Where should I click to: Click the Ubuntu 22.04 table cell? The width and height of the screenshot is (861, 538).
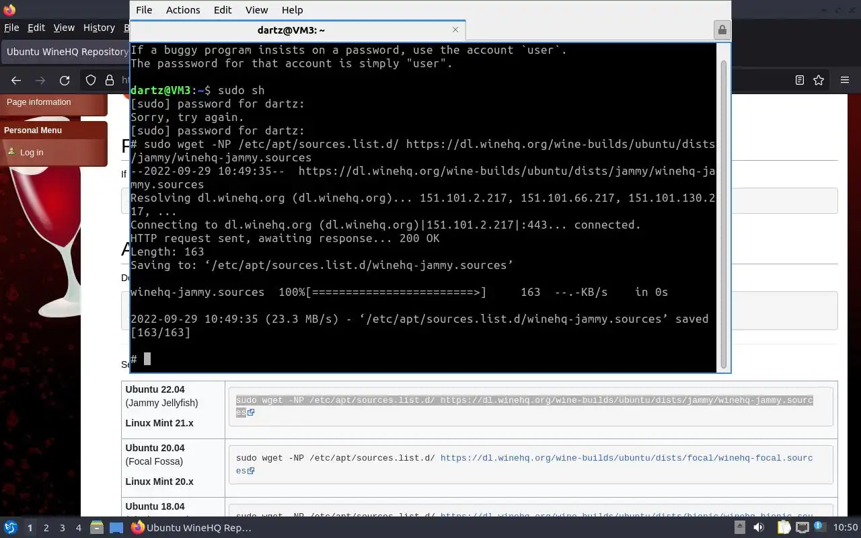pyautogui.click(x=173, y=409)
